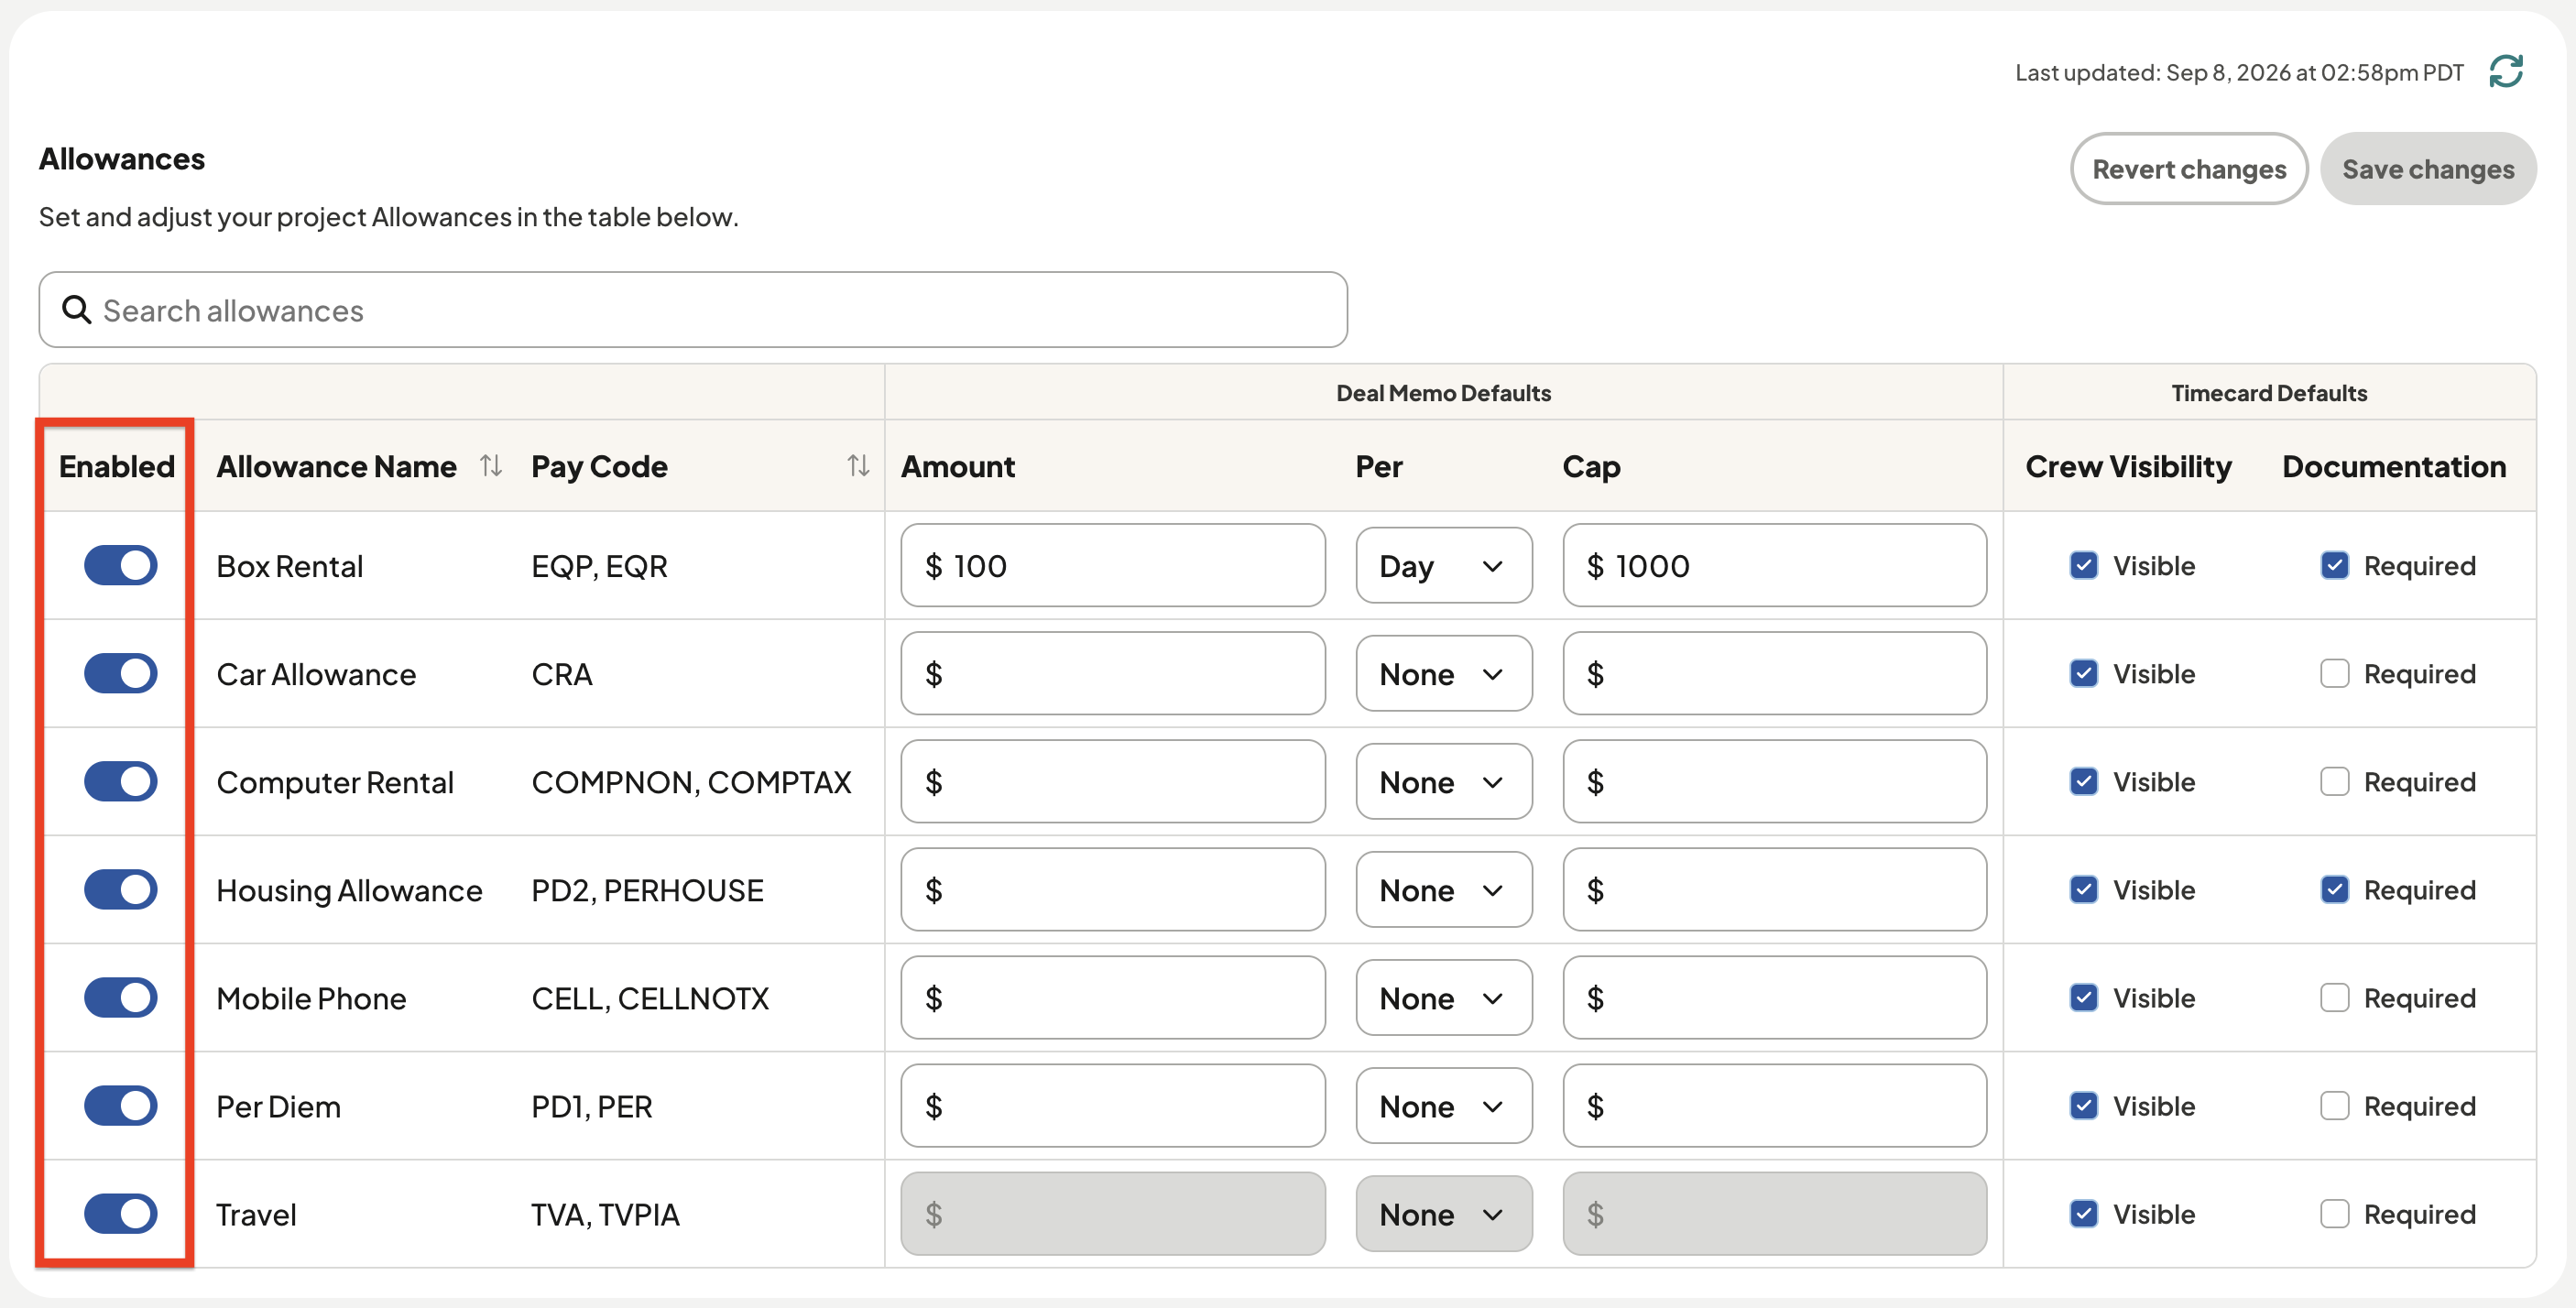Click Car Allowance Amount field
Screen dimensions: 2576x1308
coord(1113,673)
